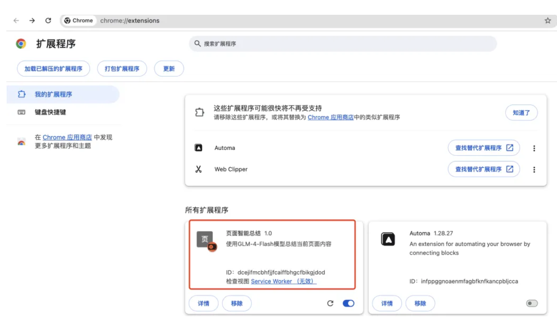Click 移除 for 页面智能总结

[237, 303]
